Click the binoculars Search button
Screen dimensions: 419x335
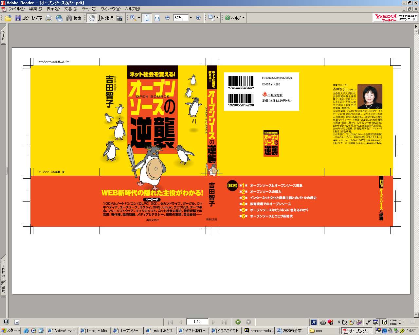pos(74,18)
